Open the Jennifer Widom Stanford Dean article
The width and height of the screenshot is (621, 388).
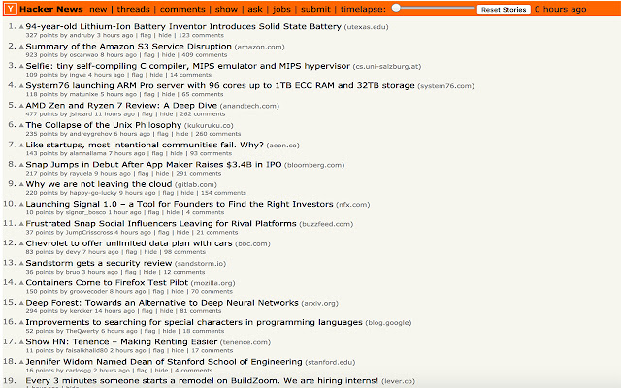pos(164,362)
